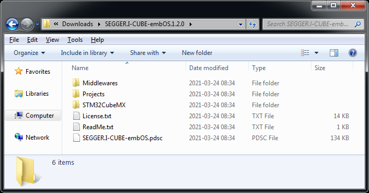The image size is (369, 193).
Task: Open the Organize dropdown menu
Action: (29, 53)
